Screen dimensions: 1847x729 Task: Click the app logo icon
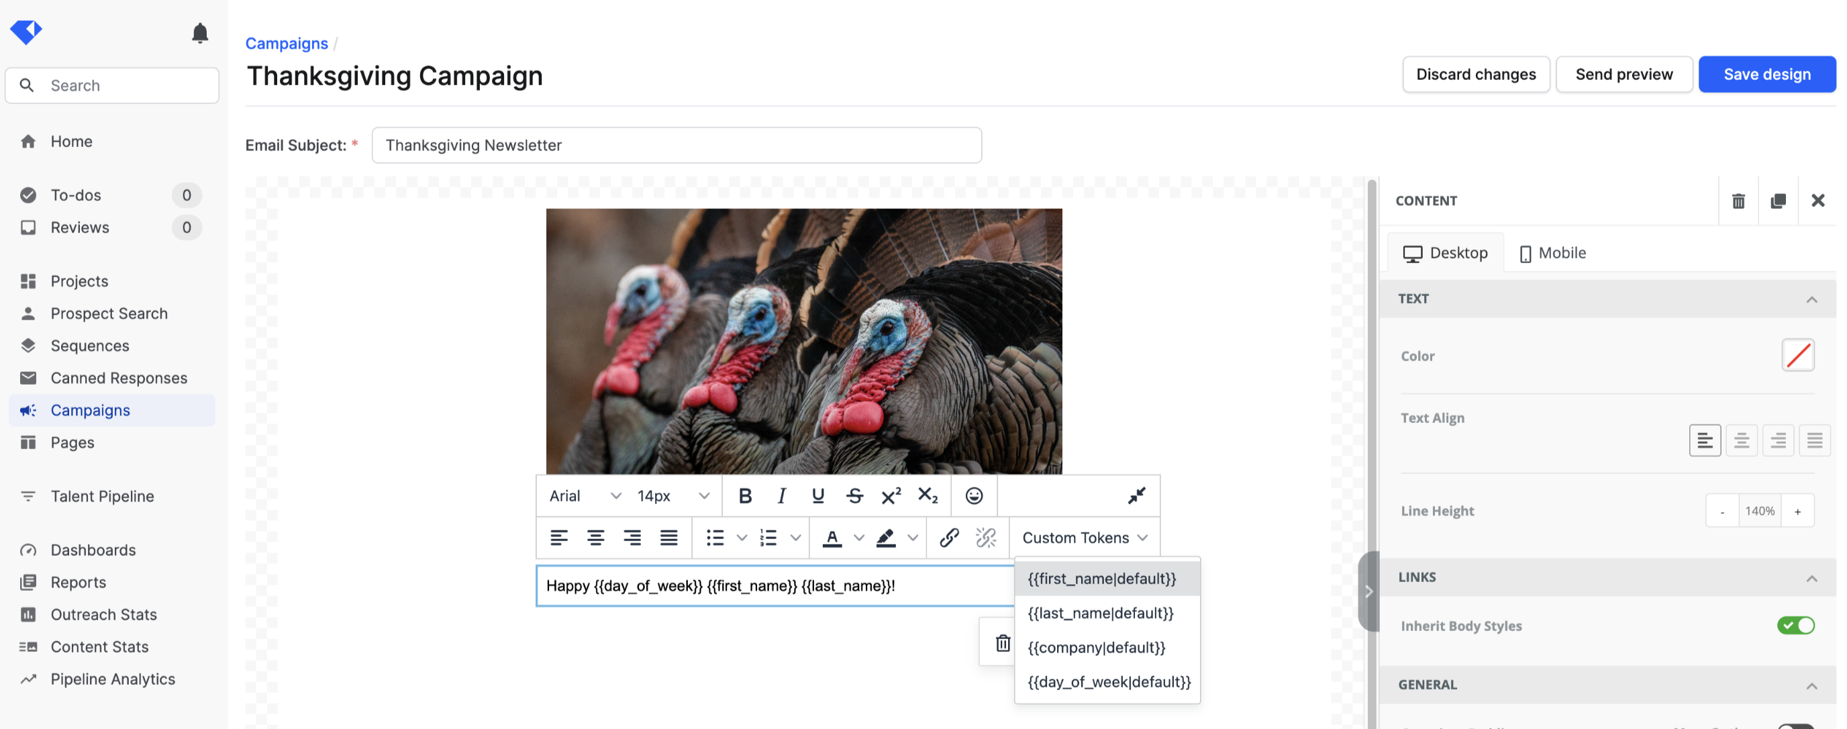tap(26, 32)
